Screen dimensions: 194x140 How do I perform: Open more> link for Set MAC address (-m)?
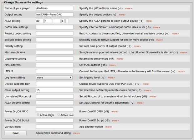coord(112,65)
